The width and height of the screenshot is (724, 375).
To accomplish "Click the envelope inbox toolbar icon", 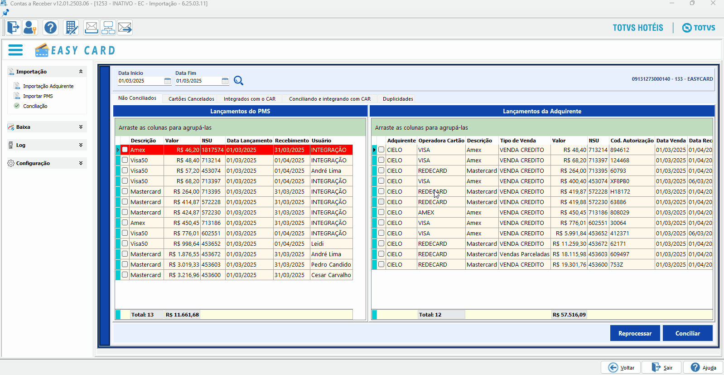I will click(x=91, y=28).
